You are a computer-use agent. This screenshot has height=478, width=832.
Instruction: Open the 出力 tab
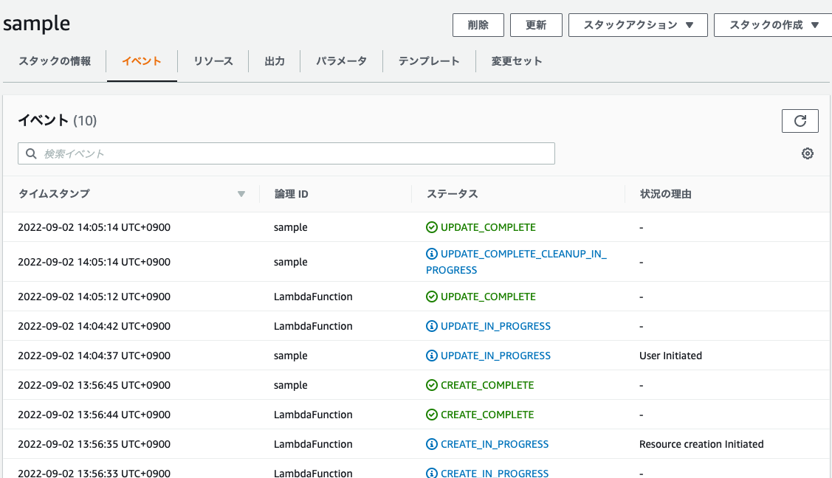(x=275, y=61)
